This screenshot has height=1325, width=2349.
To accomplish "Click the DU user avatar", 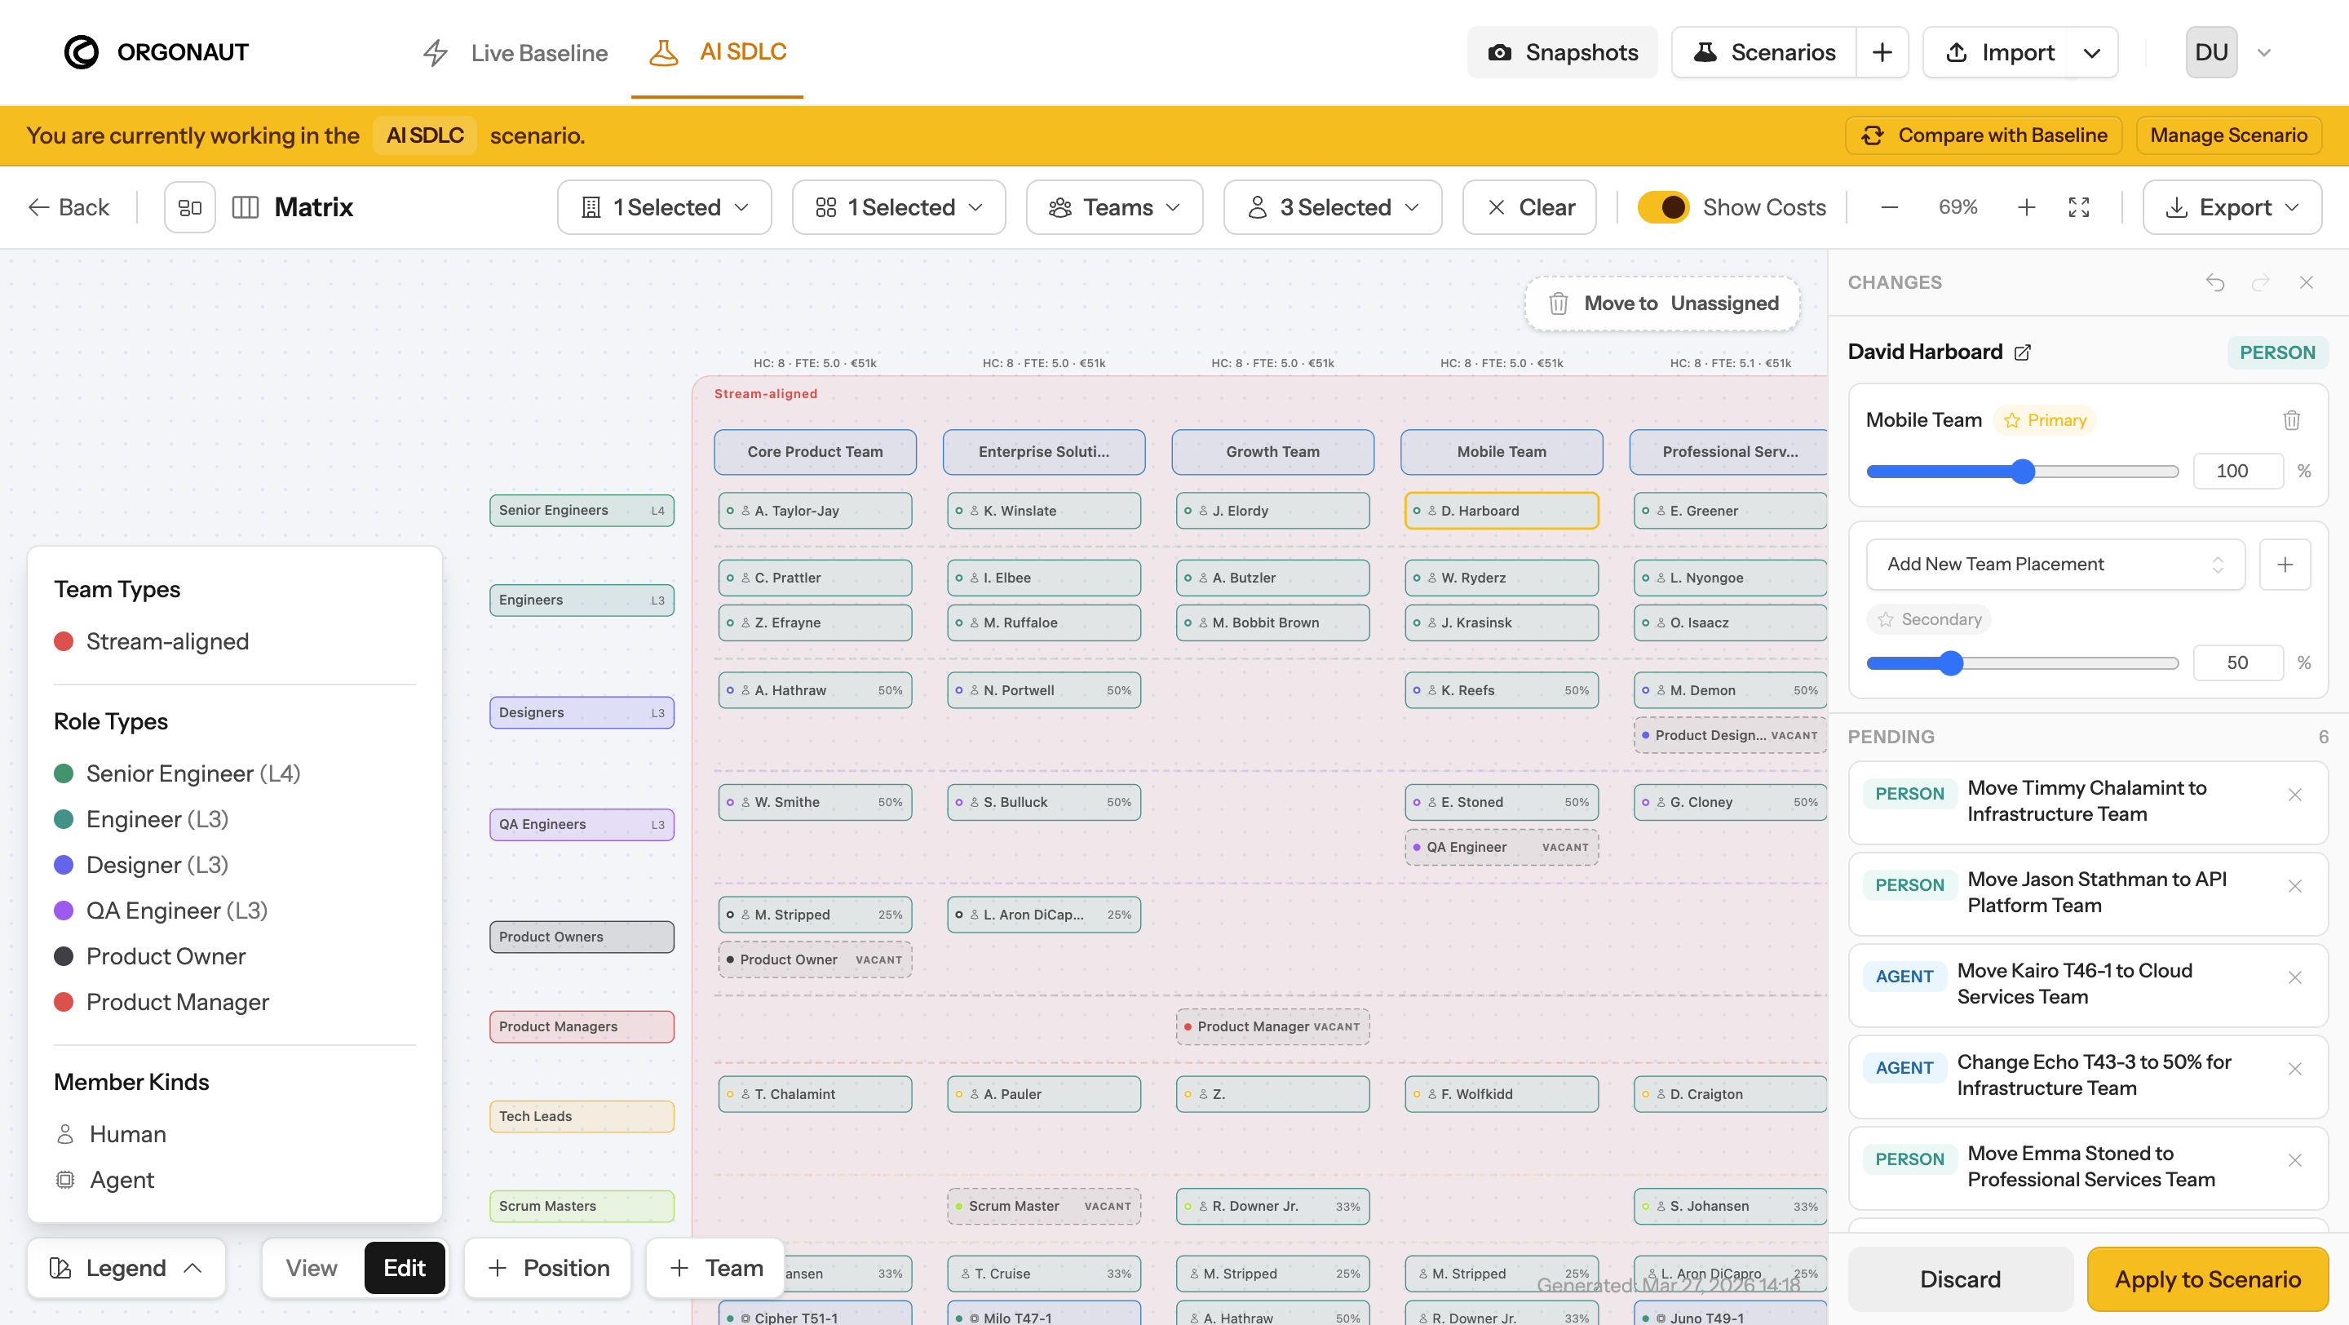I will pyautogui.click(x=2211, y=53).
